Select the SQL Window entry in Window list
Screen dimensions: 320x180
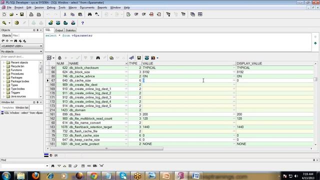point(22,112)
